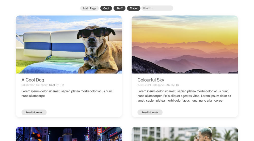Screen dimensions: 254x141
Task: Click author TR on Colourful Sky
Action: click(177, 85)
